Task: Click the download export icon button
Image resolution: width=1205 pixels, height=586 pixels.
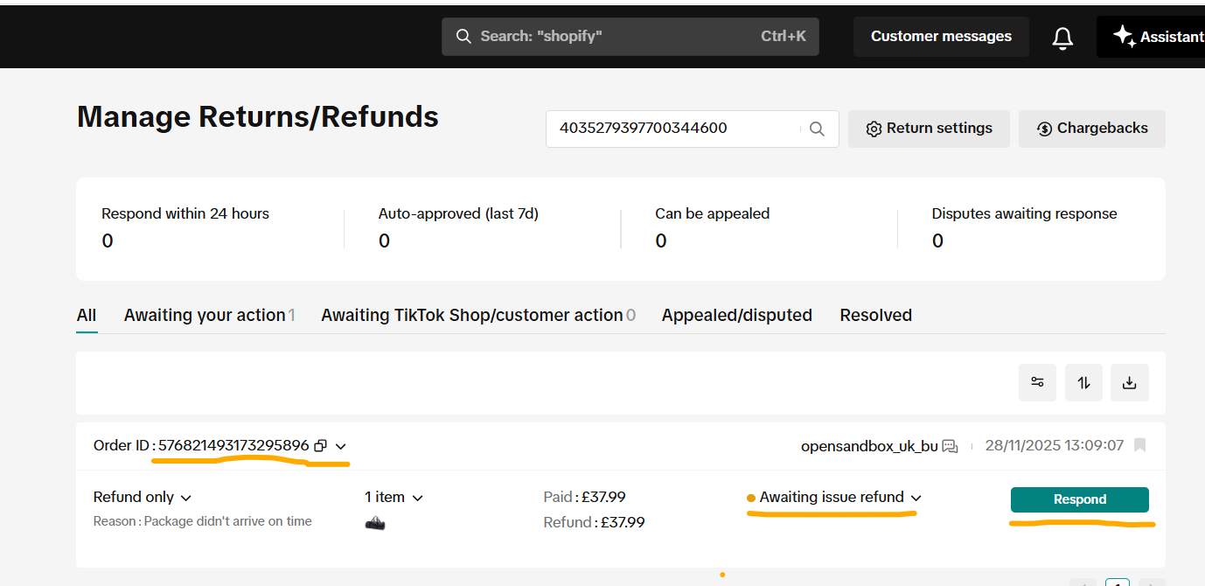Action: click(x=1129, y=382)
